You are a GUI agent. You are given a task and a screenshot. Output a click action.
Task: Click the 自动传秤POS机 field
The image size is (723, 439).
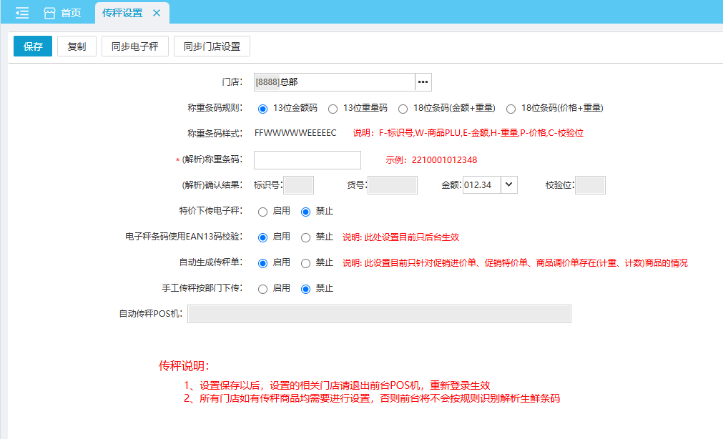pyautogui.click(x=379, y=314)
